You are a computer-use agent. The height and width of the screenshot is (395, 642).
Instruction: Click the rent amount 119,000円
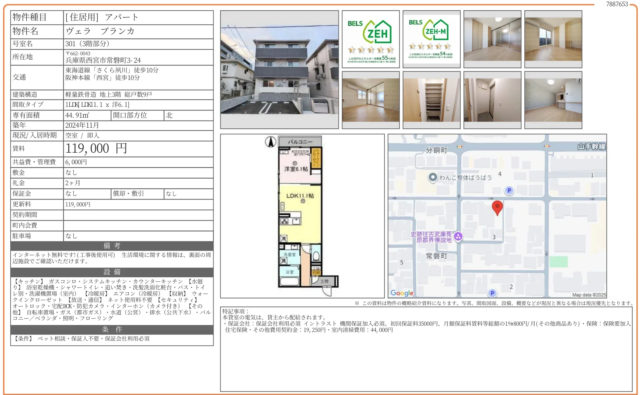(96, 149)
